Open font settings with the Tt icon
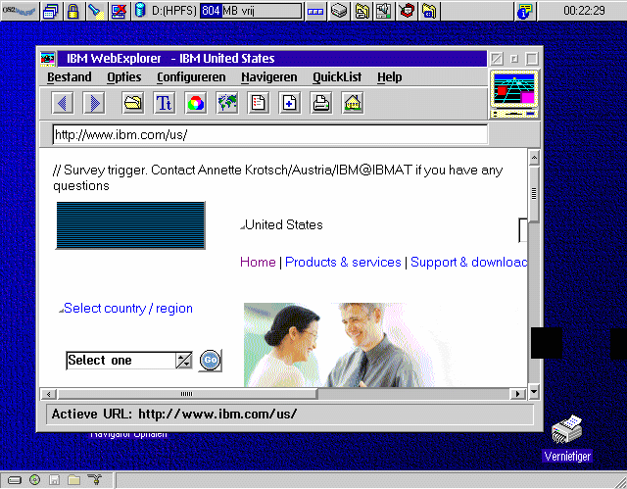 (x=165, y=103)
